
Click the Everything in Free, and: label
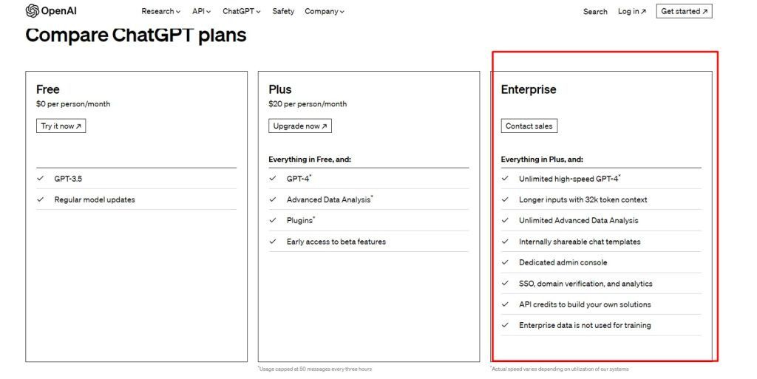point(310,159)
